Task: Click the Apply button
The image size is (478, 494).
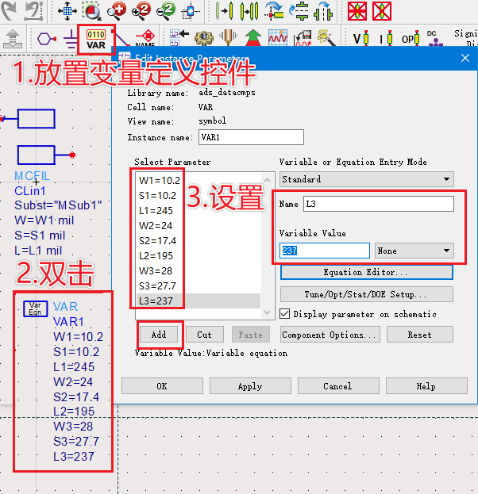Action: pyautogui.click(x=250, y=386)
